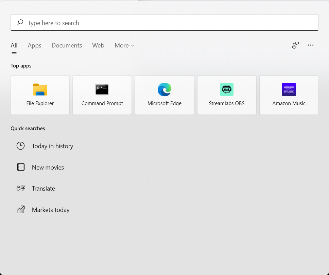Launch Streamlabs OBS from Top apps
The height and width of the screenshot is (275, 329).
pos(227,95)
